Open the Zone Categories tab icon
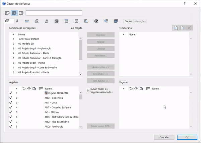 (86, 21)
